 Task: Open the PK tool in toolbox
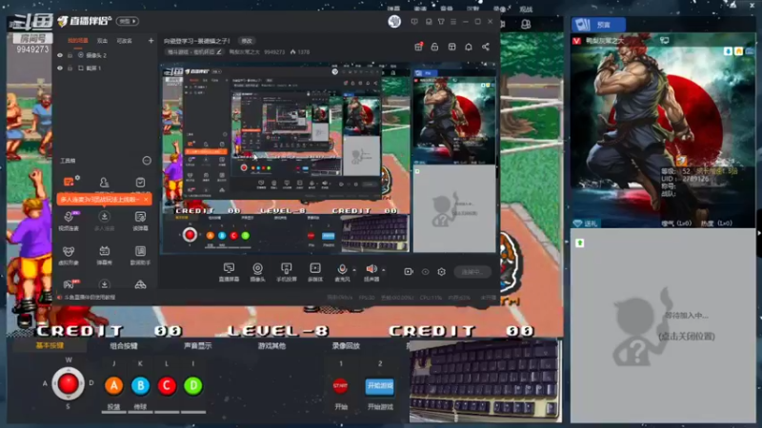(69, 284)
